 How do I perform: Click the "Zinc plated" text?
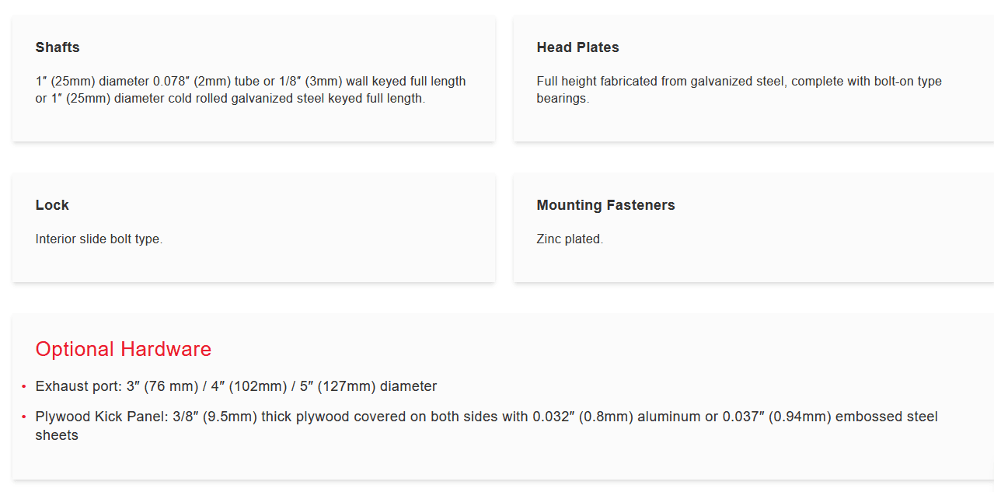(x=570, y=239)
